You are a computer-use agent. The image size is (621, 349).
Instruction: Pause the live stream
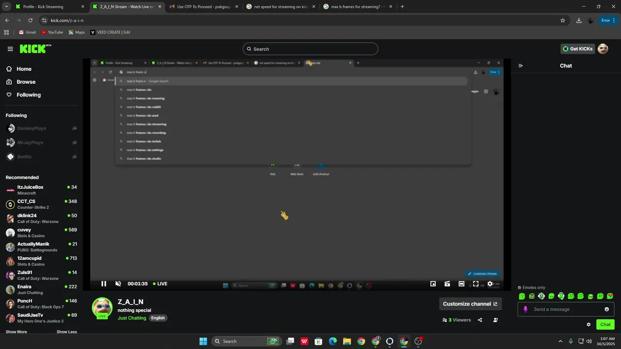click(x=103, y=284)
